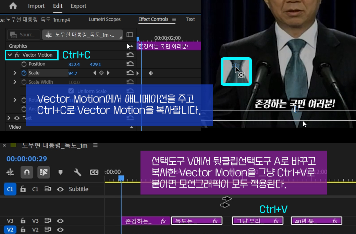Expand the Text layer in Effect Controls
This screenshot has width=356, height=234.
pyautogui.click(x=9, y=118)
